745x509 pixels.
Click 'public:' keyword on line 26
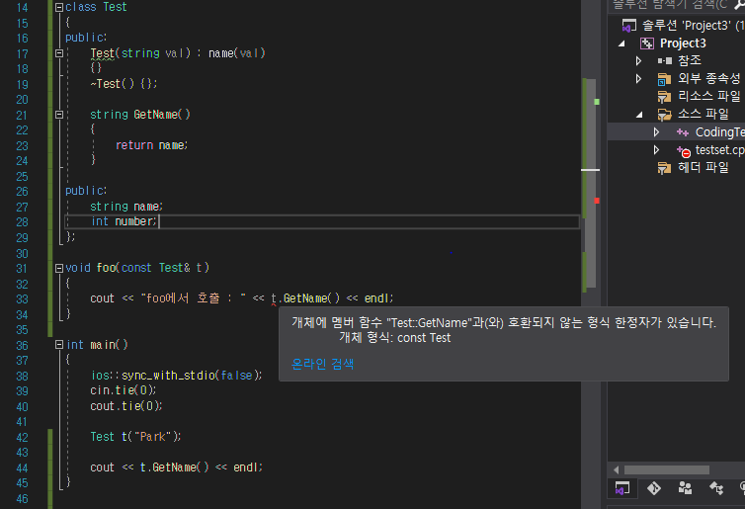click(x=86, y=191)
